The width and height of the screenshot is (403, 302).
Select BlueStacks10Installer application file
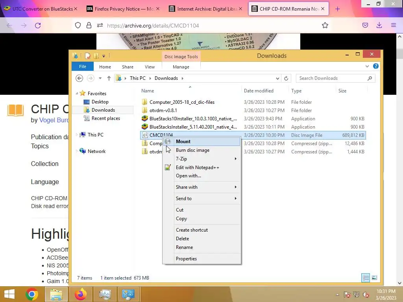pyautogui.click(x=193, y=119)
